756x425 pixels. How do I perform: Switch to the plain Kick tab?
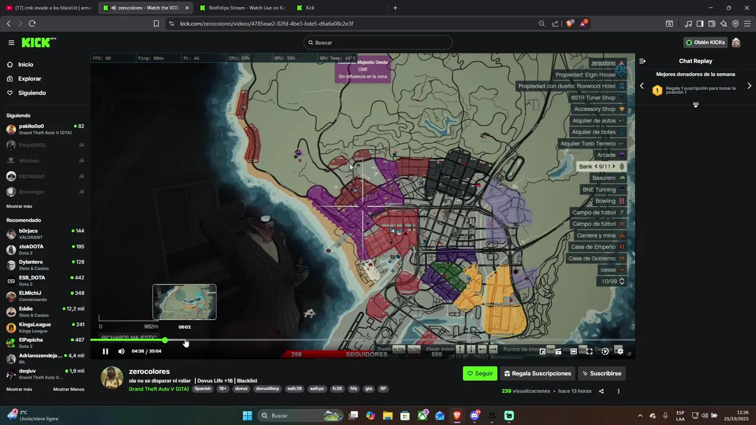338,8
